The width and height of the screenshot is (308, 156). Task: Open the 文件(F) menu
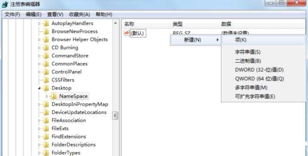(12, 14)
